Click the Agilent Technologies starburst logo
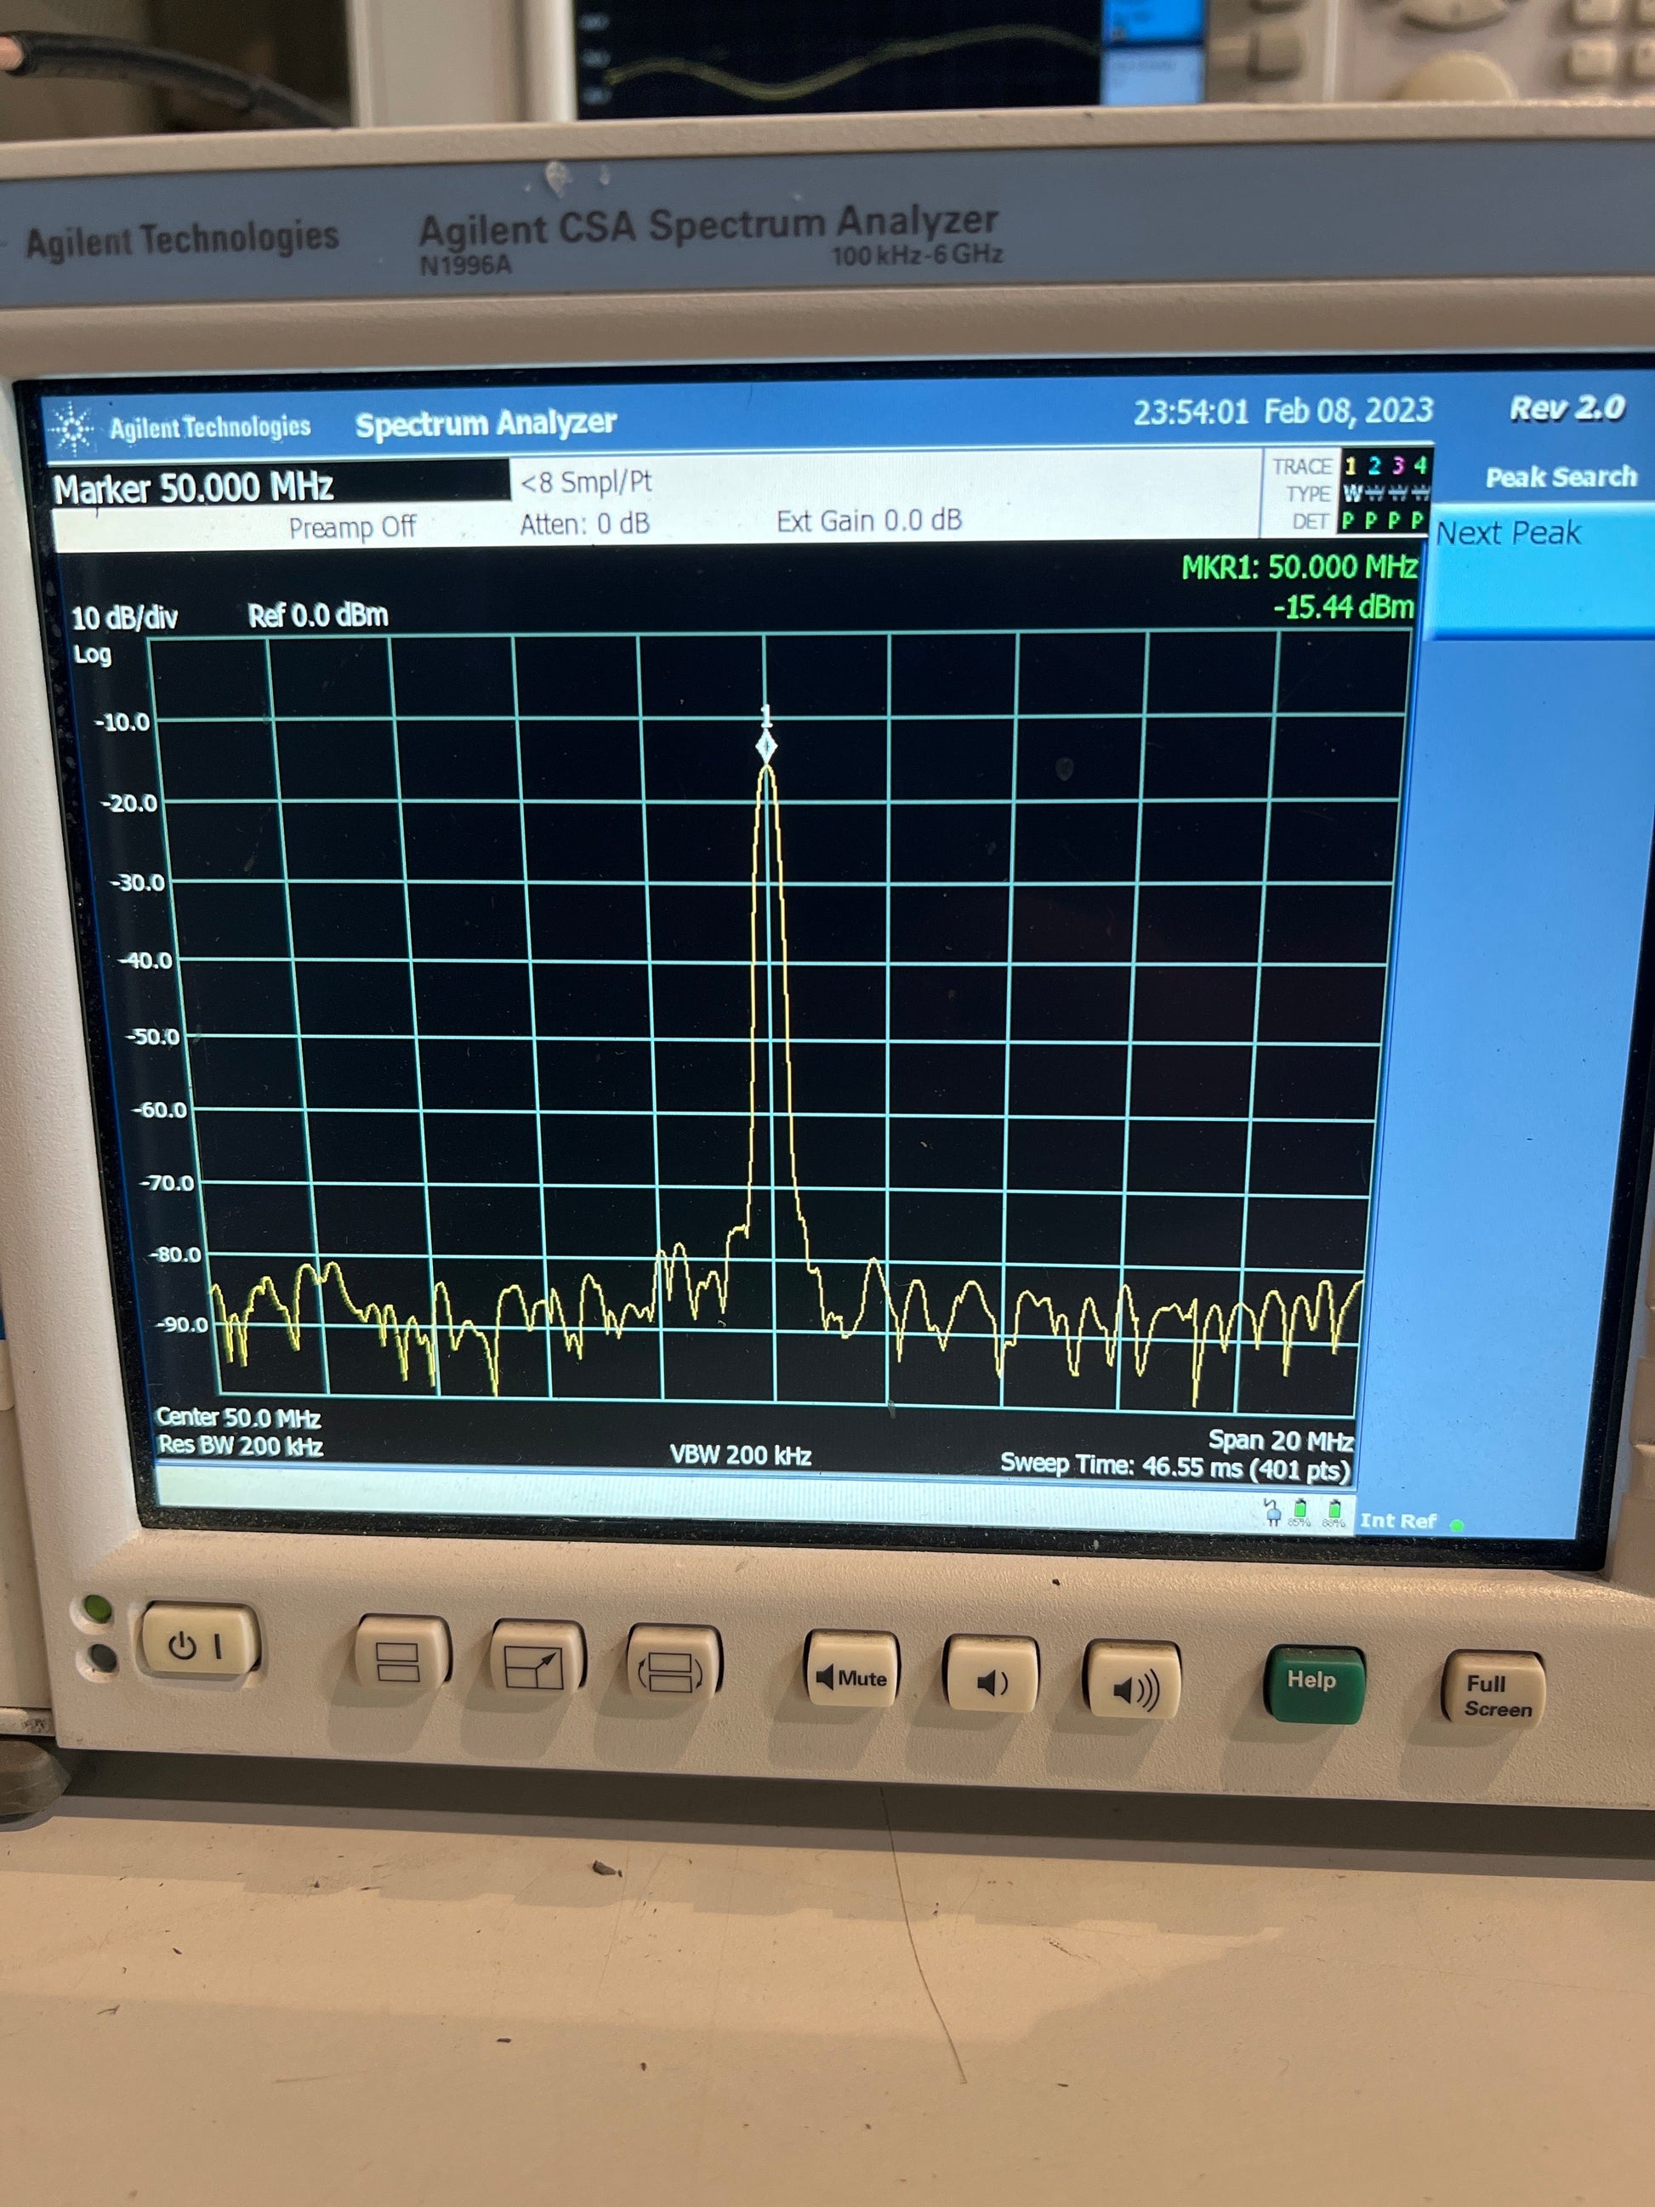The height and width of the screenshot is (2207, 1655). point(71,429)
